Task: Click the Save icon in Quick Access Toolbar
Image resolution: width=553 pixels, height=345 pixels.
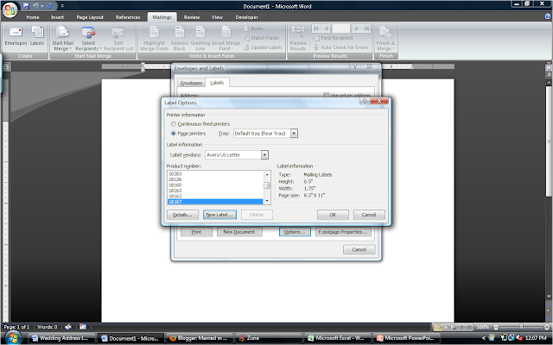Action: click(26, 6)
